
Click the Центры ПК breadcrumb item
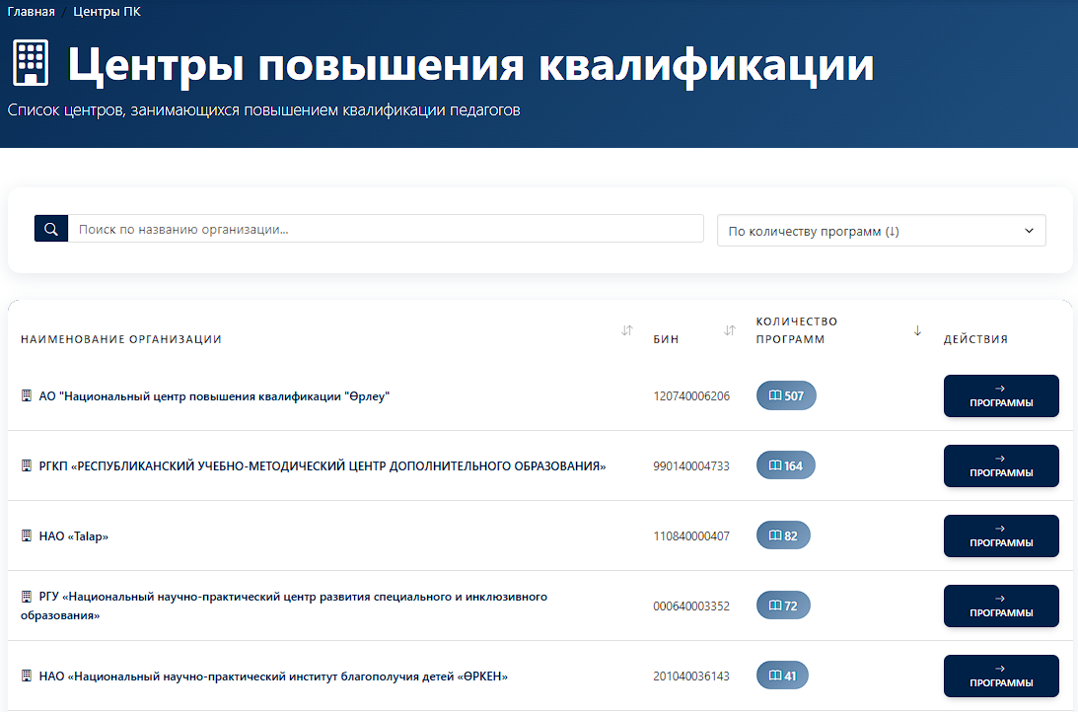click(x=107, y=11)
